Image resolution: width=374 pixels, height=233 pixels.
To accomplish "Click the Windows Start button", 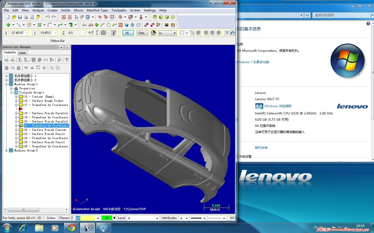I will [x=7, y=228].
